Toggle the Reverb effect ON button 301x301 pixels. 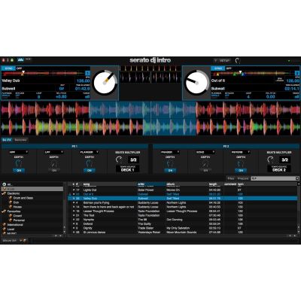[x=241, y=171]
